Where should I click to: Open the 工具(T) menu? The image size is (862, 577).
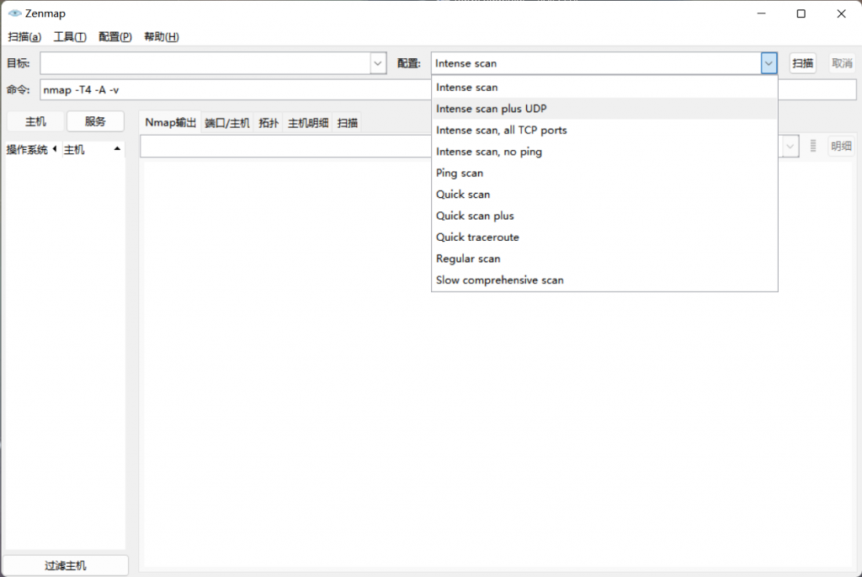[x=70, y=37]
